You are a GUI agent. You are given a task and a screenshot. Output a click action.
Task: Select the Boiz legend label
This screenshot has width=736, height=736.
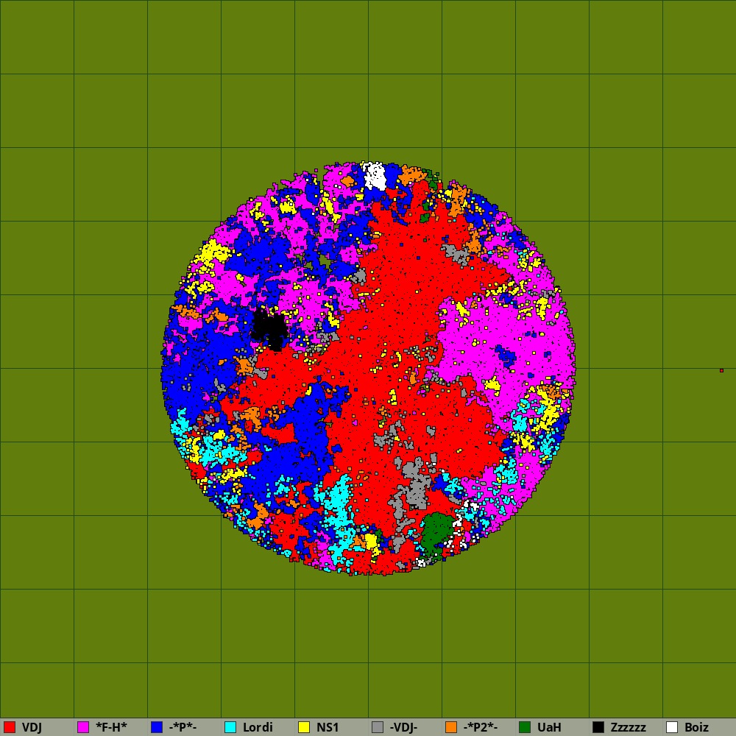(696, 728)
